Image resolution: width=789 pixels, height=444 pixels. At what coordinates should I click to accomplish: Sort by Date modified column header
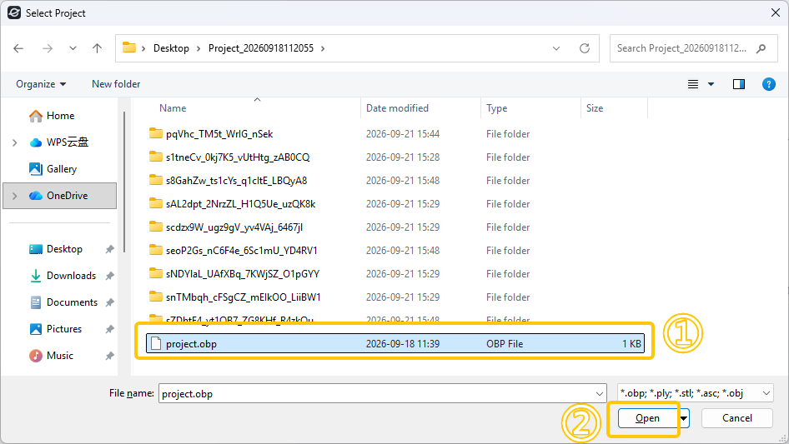(x=397, y=108)
